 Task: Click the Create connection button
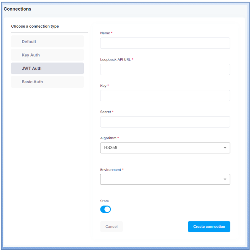[x=209, y=227]
